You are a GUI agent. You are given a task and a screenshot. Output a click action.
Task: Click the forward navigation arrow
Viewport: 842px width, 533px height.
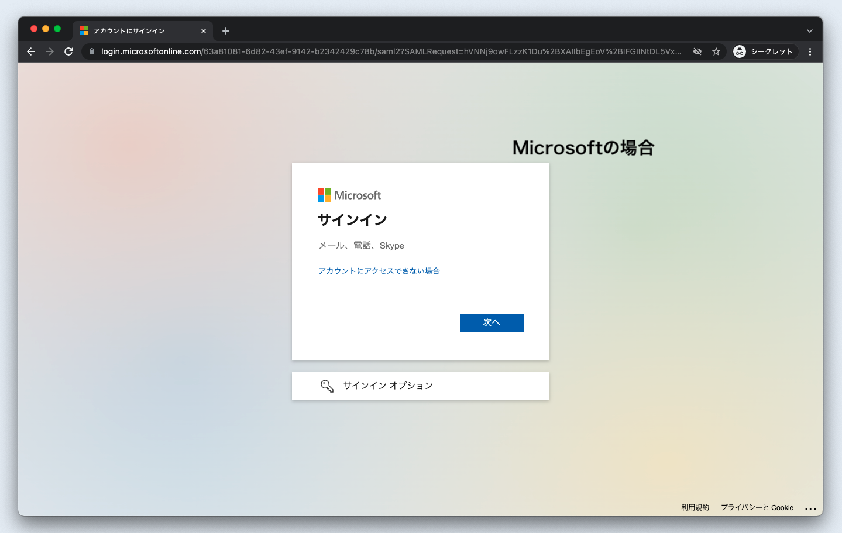(x=49, y=51)
